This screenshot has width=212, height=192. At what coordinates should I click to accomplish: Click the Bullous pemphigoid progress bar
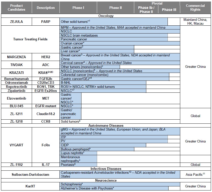97,149
